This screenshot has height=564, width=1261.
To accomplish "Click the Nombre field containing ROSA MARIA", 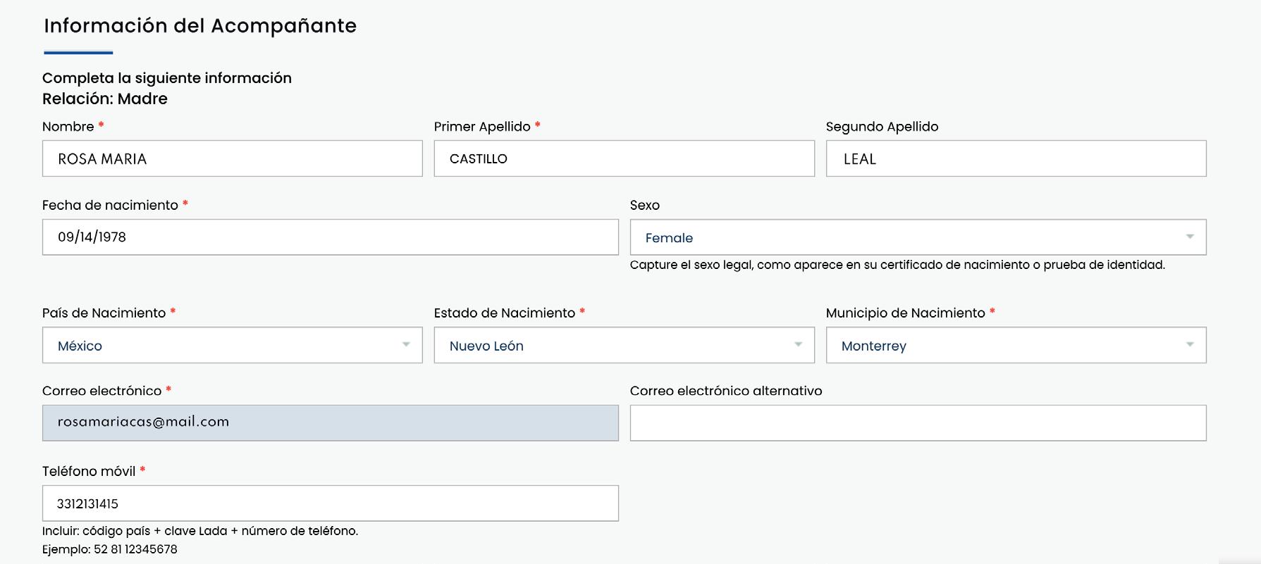I will pyautogui.click(x=232, y=158).
